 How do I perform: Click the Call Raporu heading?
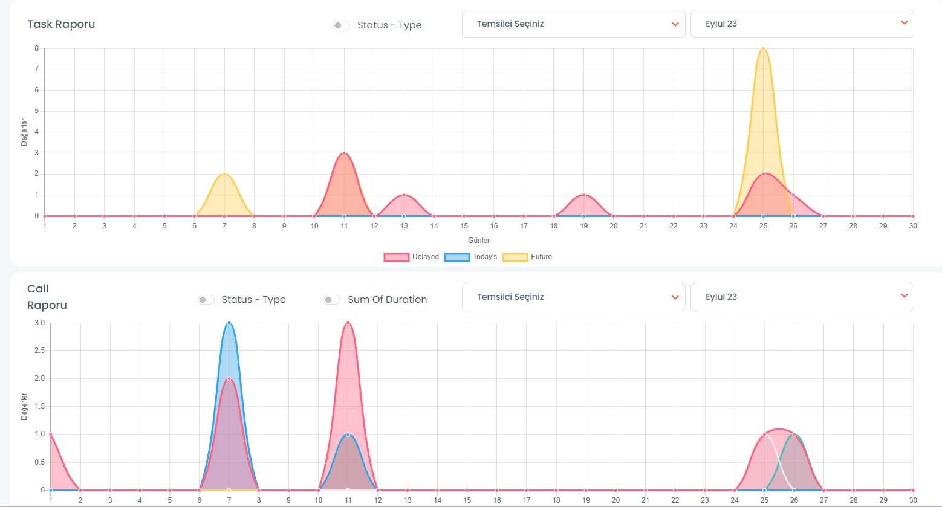pyautogui.click(x=47, y=297)
